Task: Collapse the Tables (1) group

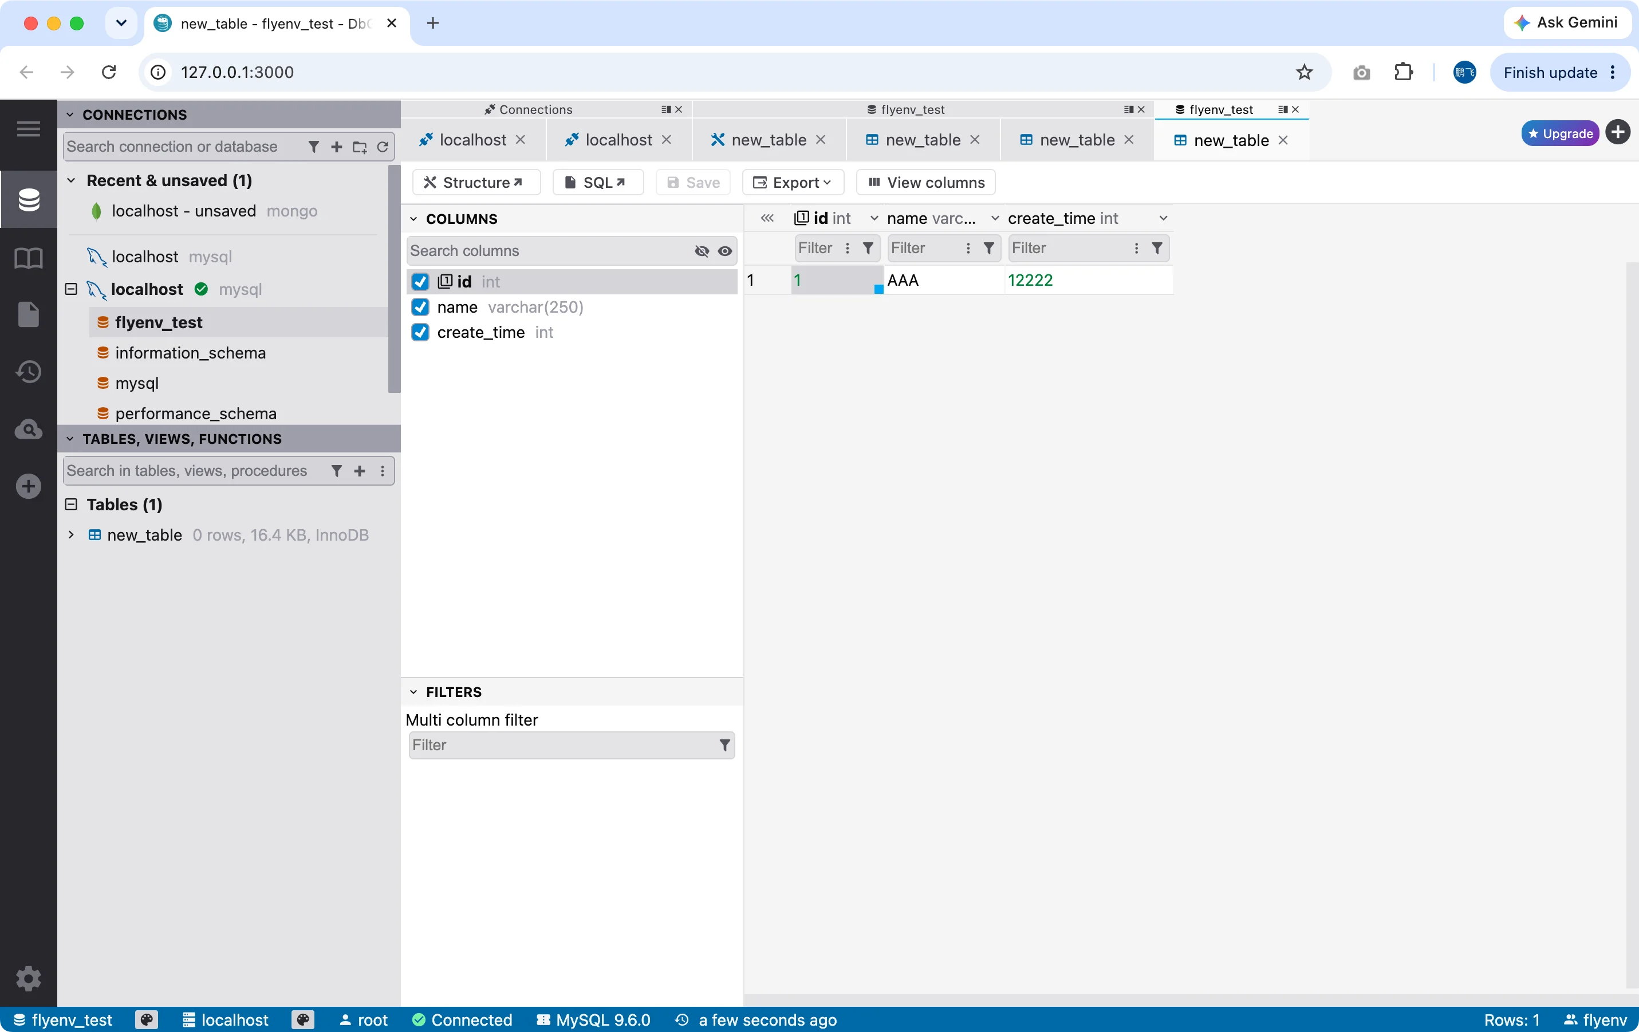Action: [71, 504]
